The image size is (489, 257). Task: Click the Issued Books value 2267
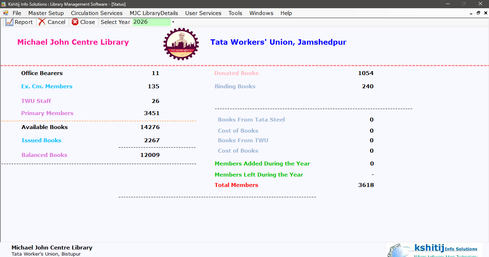pos(152,140)
